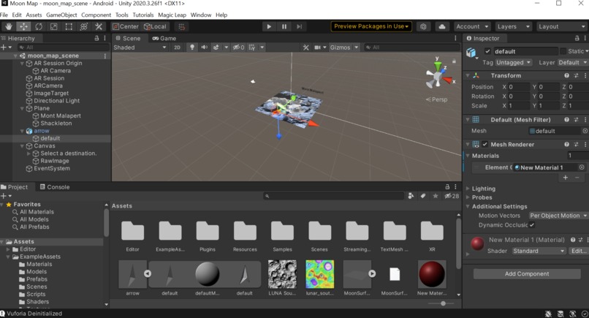Open Mesh Renderer preset icon

(576, 144)
